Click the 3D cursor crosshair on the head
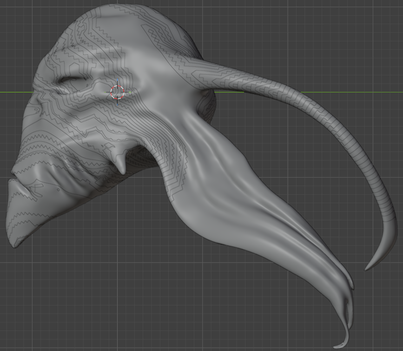The width and height of the screenshot is (403, 351). (x=118, y=92)
